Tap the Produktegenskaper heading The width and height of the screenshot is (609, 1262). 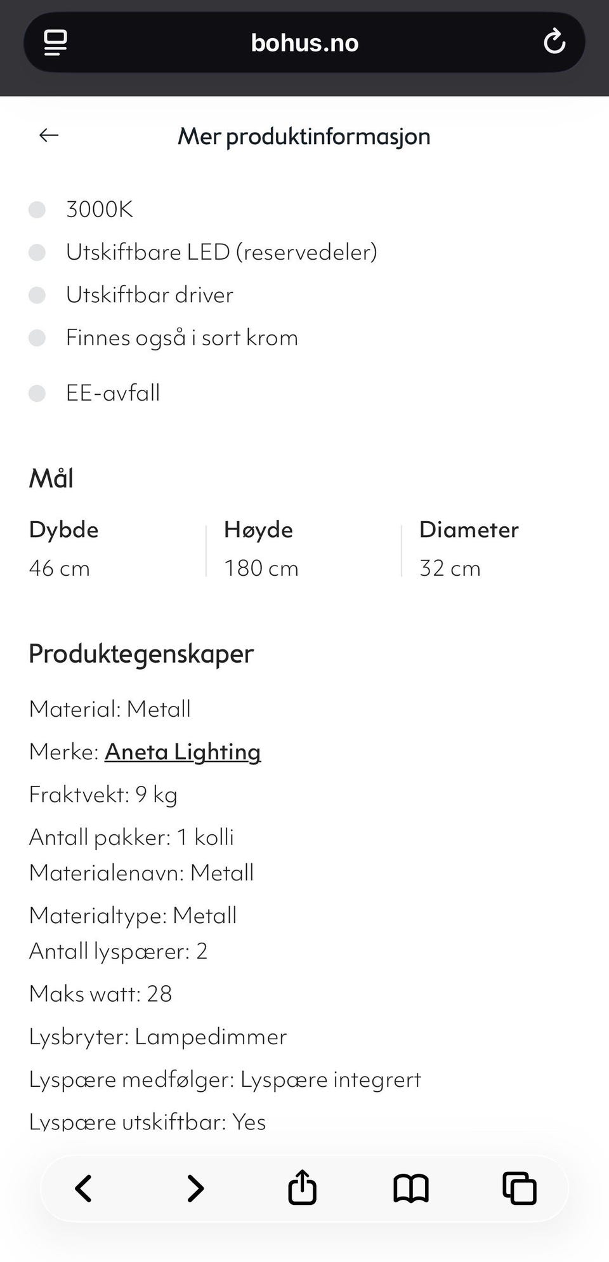[x=141, y=654]
